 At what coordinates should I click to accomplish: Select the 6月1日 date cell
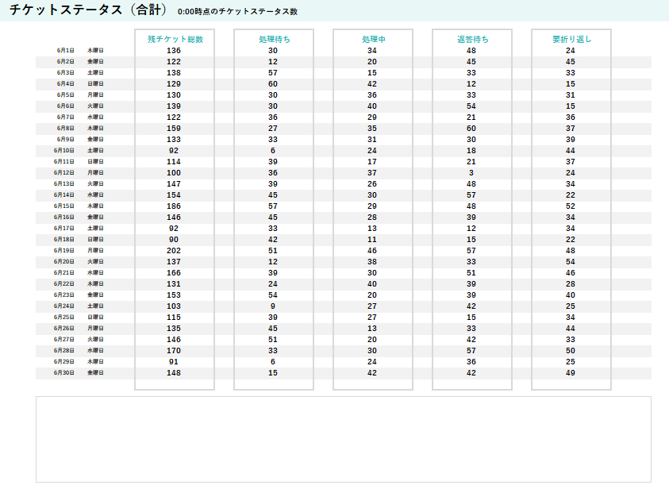click(66, 50)
